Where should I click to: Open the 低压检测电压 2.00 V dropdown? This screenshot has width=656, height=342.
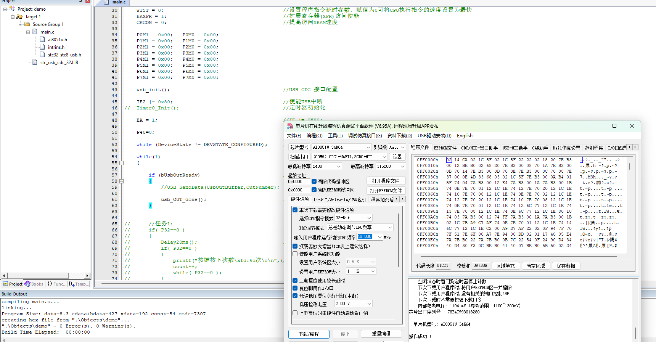tap(353, 303)
